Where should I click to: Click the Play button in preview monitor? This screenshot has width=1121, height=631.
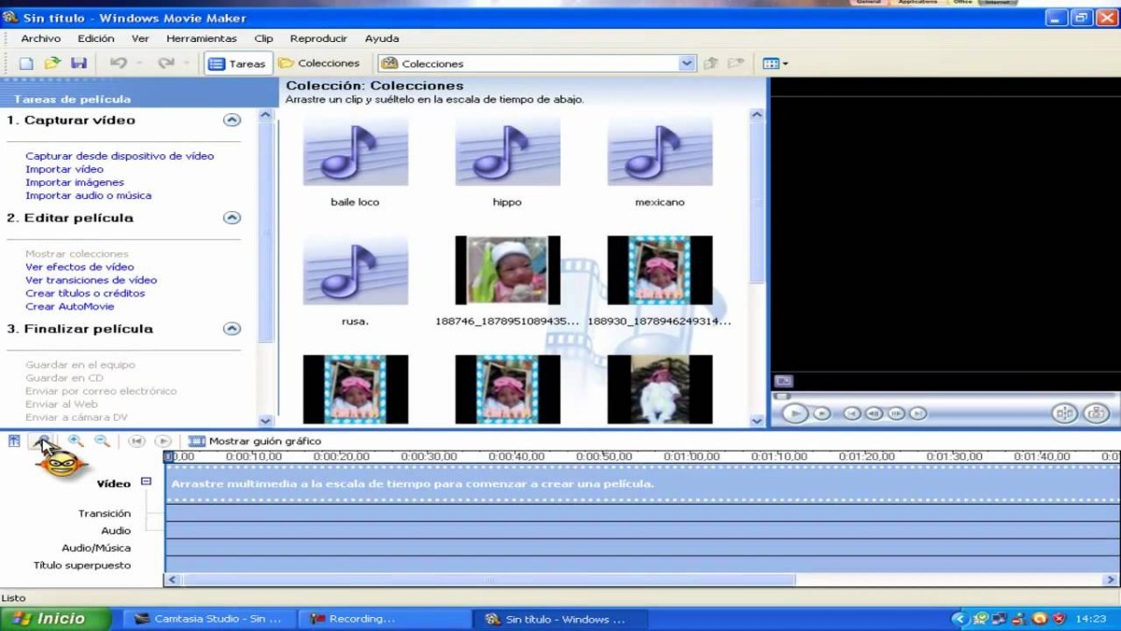795,412
